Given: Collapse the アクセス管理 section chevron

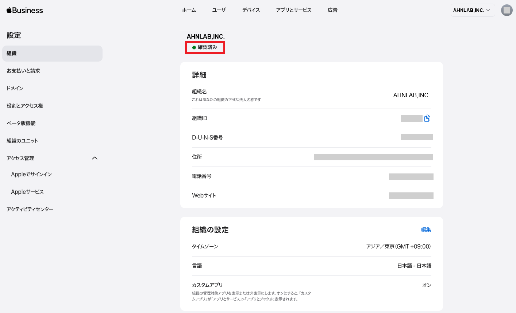Looking at the screenshot, I should coord(95,158).
